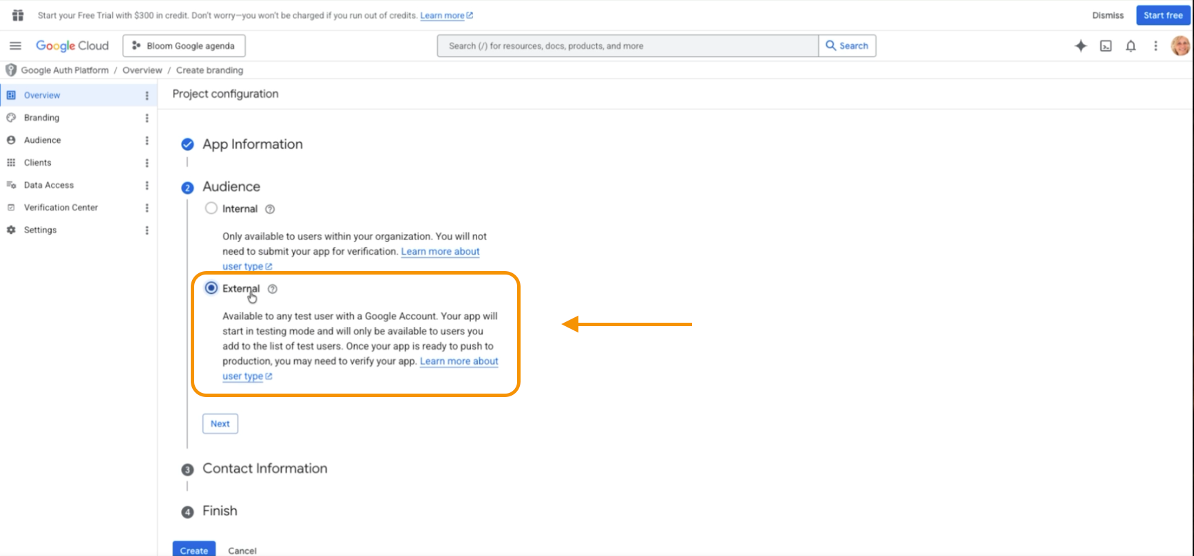Viewport: 1194px width, 556px height.
Task: Go to Audience in the sidebar
Action: pos(43,140)
